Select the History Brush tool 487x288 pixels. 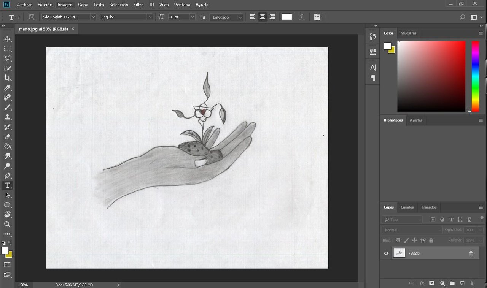[x=7, y=127]
